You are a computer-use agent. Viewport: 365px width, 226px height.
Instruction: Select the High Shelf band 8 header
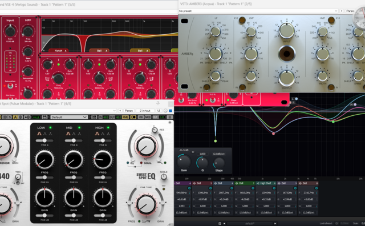point(266,183)
